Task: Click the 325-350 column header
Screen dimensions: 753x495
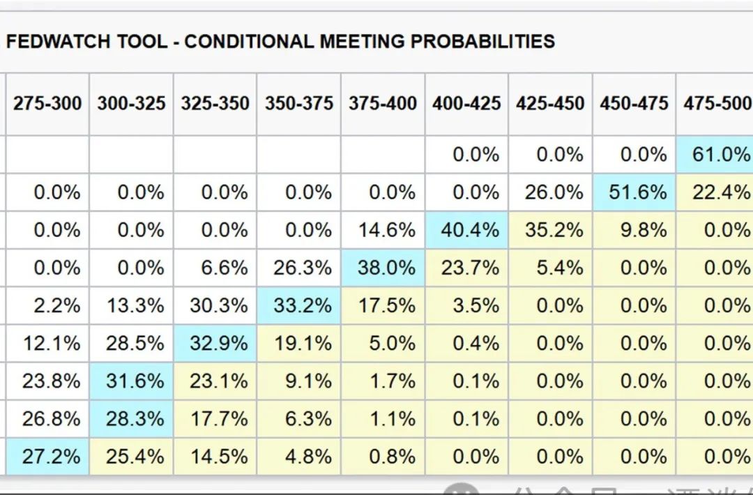Action: coord(215,104)
